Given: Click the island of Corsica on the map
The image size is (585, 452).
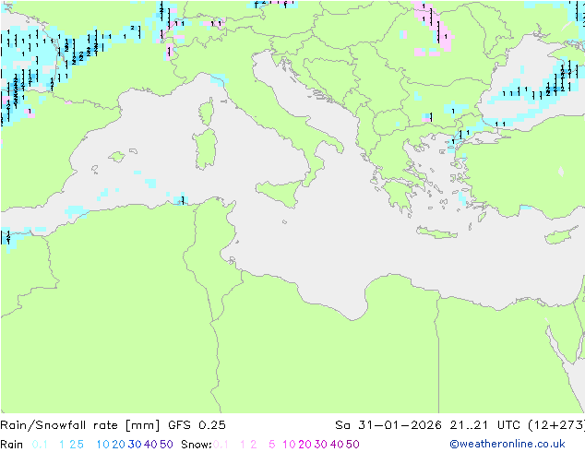Looking at the screenshot, I should click(x=207, y=112).
